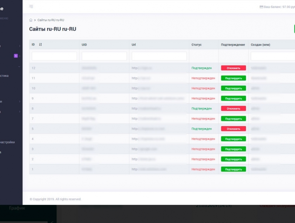
Task: Open breadcrumb link Сайты ru-RU ru-RU
Action: click(x=51, y=20)
